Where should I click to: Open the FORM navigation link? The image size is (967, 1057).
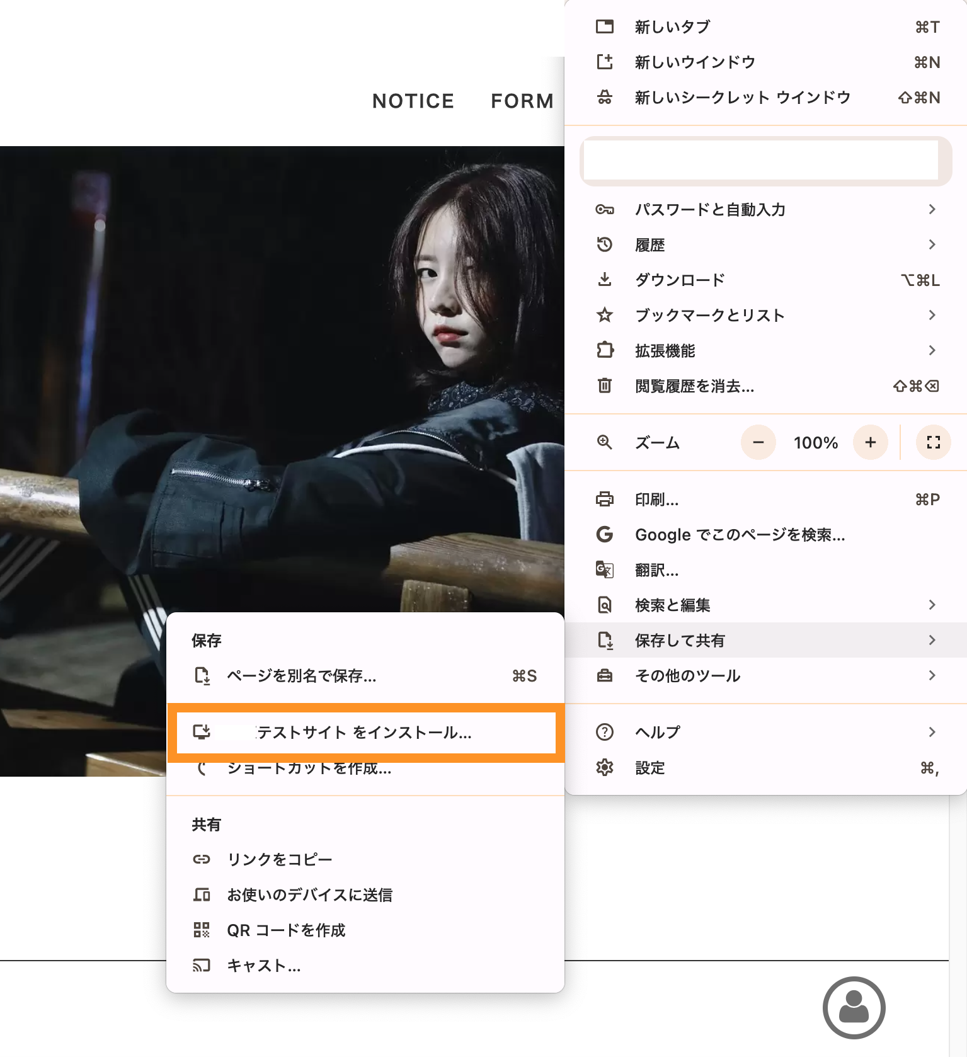[x=522, y=101]
